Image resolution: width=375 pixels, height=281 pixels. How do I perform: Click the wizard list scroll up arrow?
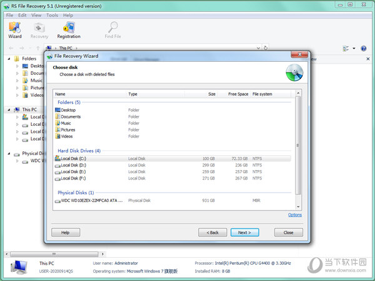coord(297,93)
